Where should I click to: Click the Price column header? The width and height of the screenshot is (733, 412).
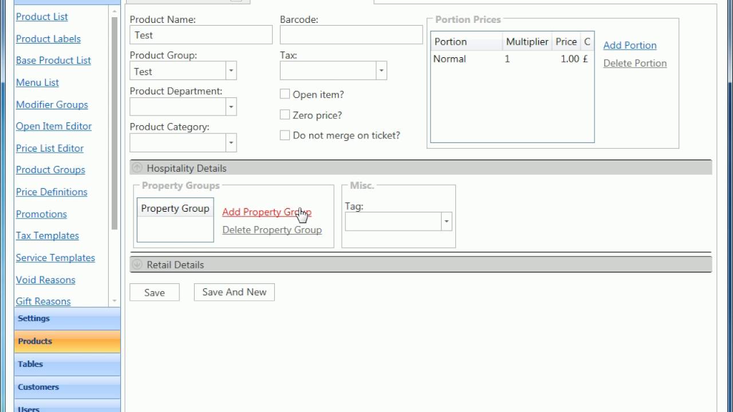[x=566, y=42]
